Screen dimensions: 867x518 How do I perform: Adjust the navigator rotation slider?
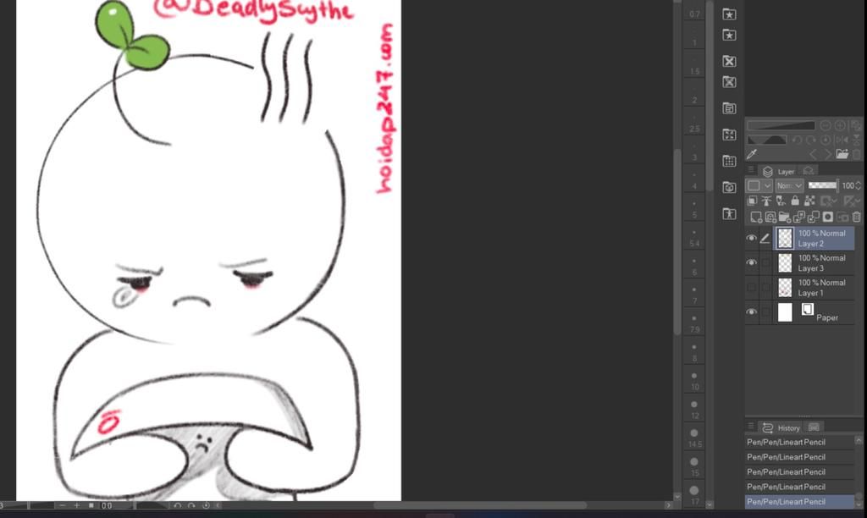pyautogui.click(x=767, y=140)
